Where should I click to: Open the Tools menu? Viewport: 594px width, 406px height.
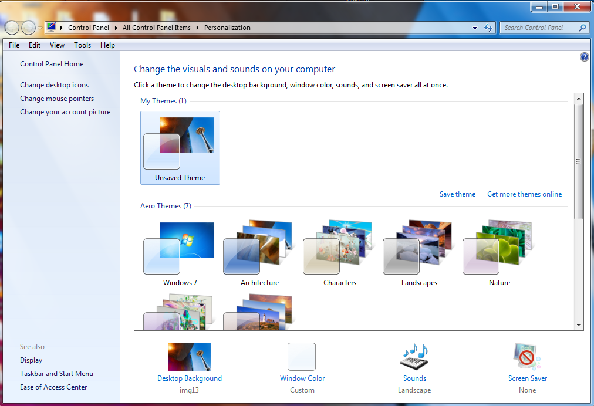82,45
